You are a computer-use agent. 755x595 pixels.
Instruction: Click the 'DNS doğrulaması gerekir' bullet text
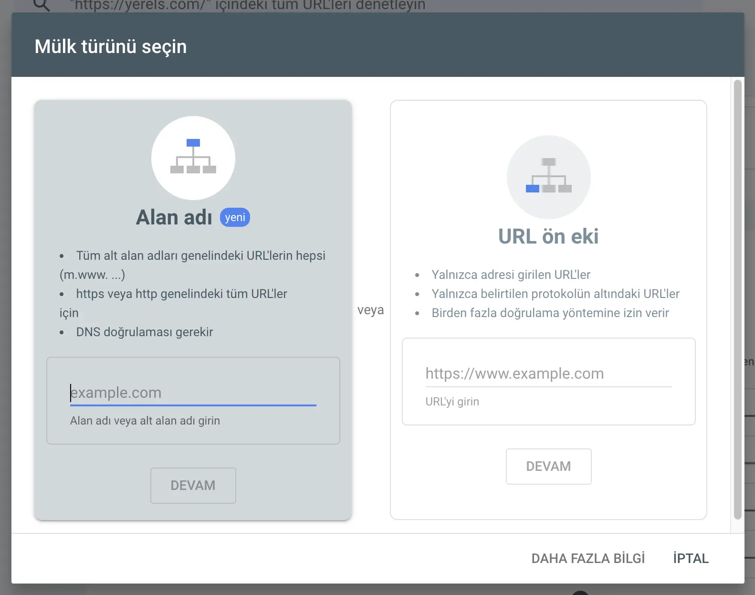[145, 332]
